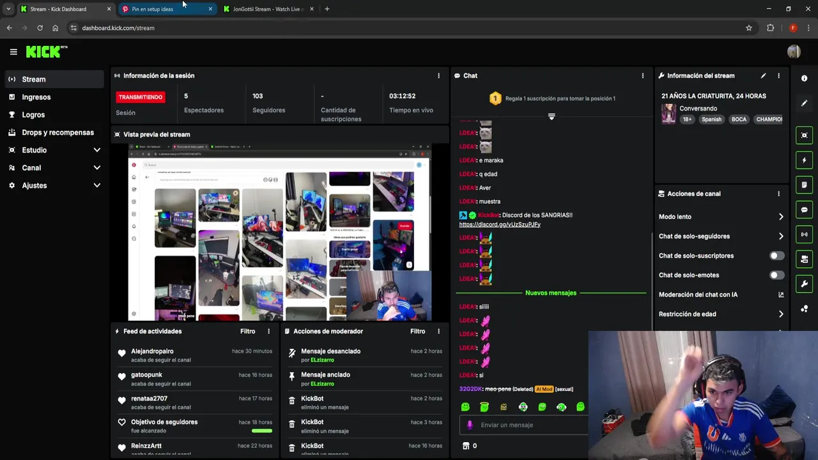Open the Acciones de moderador Filtro dropdown
This screenshot has width=818, height=460.
click(417, 331)
